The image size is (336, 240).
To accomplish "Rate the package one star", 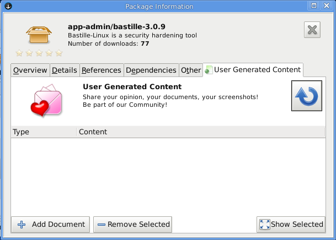I will tap(19, 53).
